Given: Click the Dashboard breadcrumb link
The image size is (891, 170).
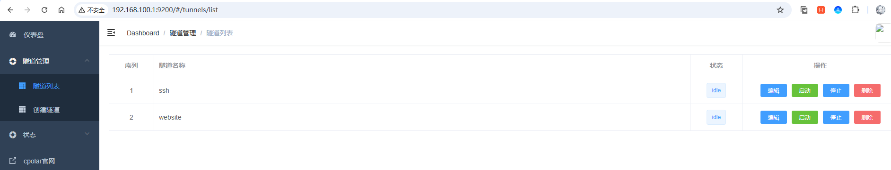Looking at the screenshot, I should point(143,33).
